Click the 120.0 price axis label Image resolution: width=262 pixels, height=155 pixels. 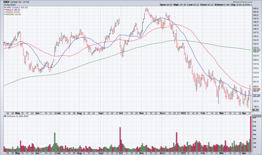(256, 60)
